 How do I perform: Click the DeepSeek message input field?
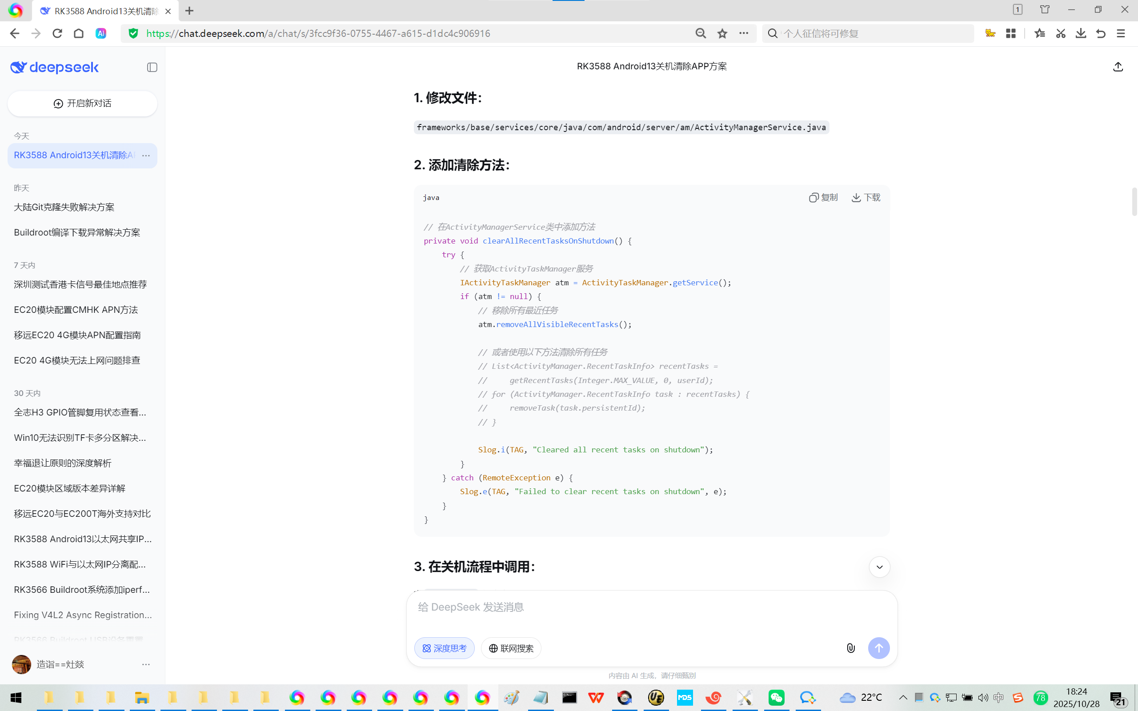(651, 607)
